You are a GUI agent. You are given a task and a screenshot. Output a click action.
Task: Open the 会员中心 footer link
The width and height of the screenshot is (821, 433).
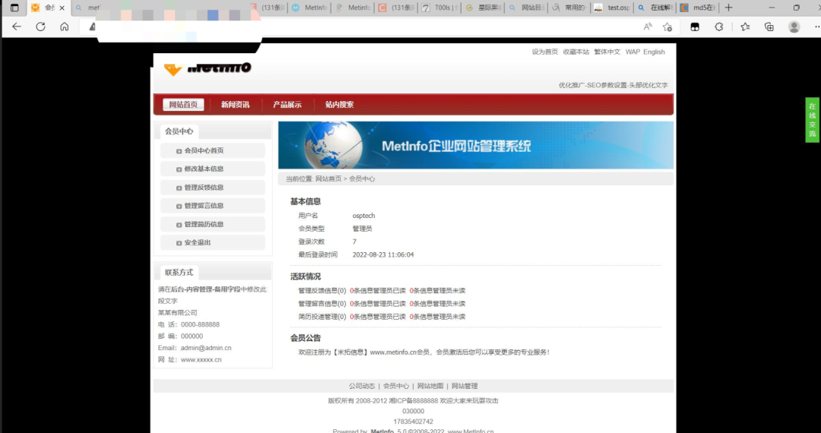click(396, 386)
